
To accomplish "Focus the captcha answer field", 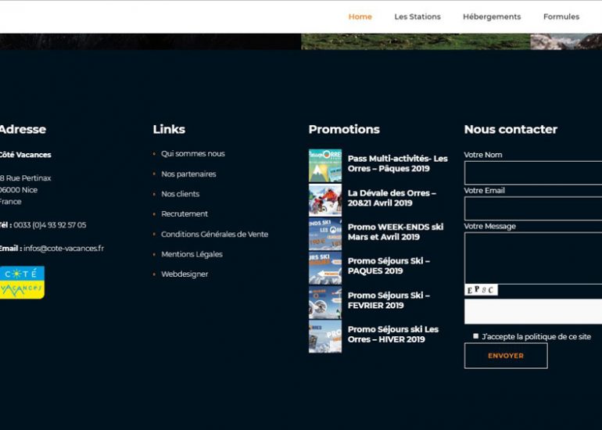I will pos(533,311).
